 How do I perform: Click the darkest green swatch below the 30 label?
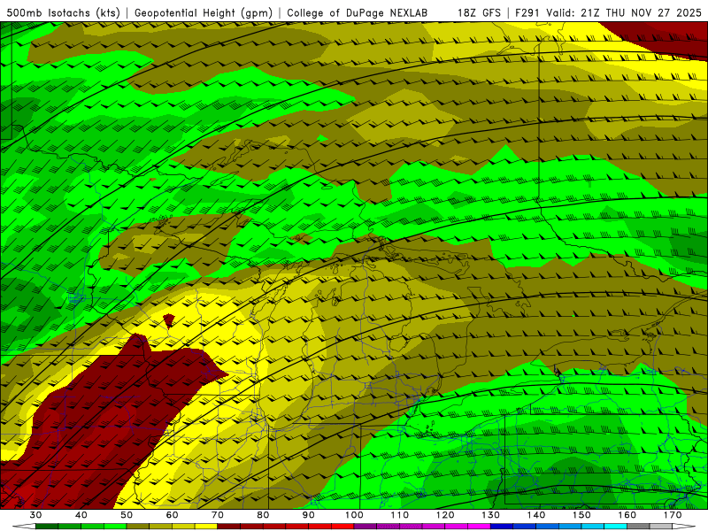(x=47, y=527)
